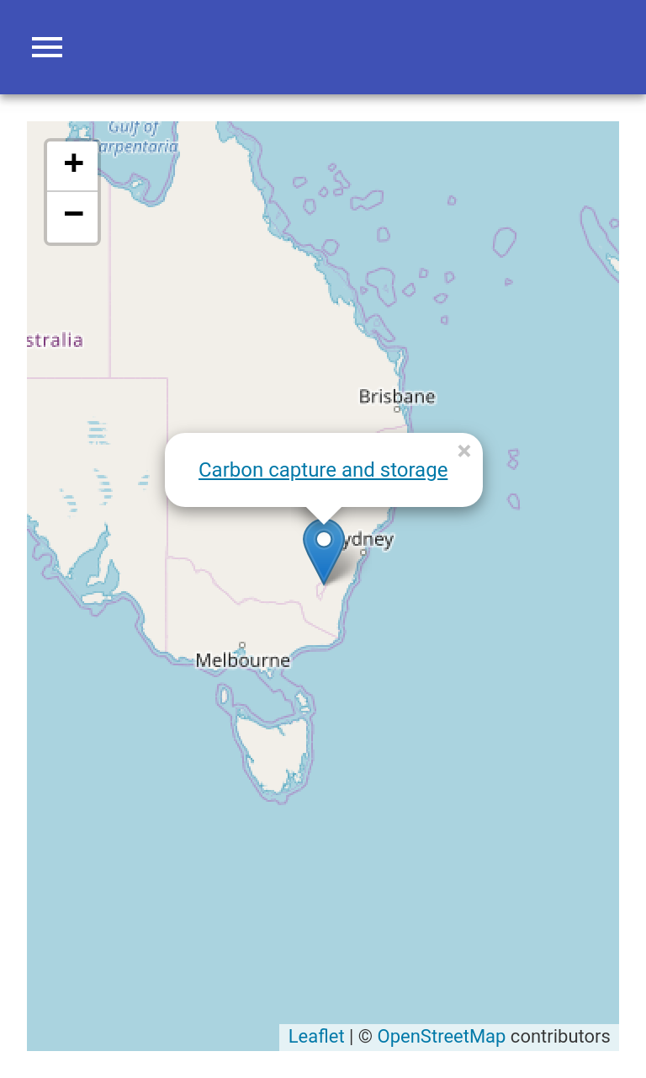Open the hamburger navigation menu
This screenshot has height=1078, width=646.
point(47,47)
